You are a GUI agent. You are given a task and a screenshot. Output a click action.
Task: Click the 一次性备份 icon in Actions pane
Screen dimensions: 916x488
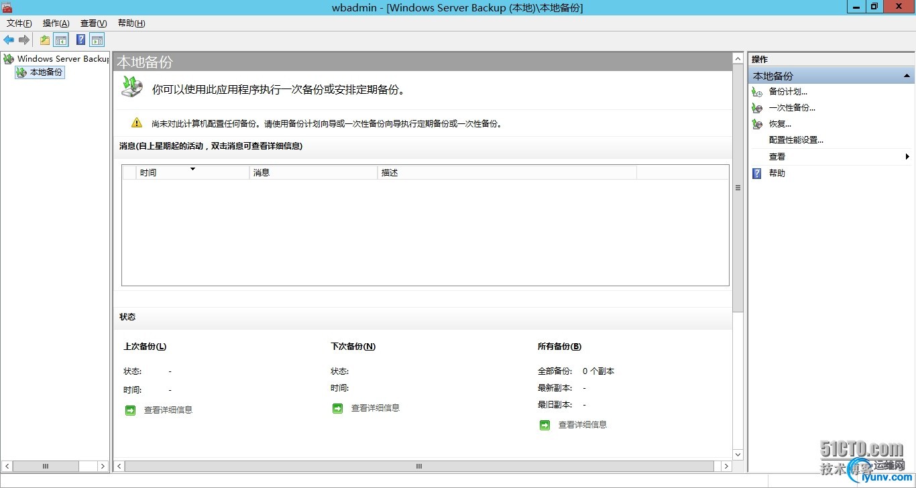(757, 108)
